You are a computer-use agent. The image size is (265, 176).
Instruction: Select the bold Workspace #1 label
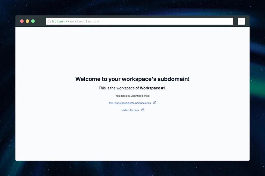click(x=153, y=88)
